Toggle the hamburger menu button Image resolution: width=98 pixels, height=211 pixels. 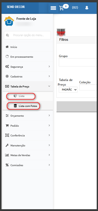point(53,8)
